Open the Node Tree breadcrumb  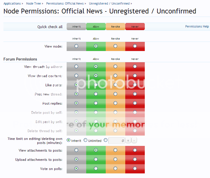coord(33,4)
